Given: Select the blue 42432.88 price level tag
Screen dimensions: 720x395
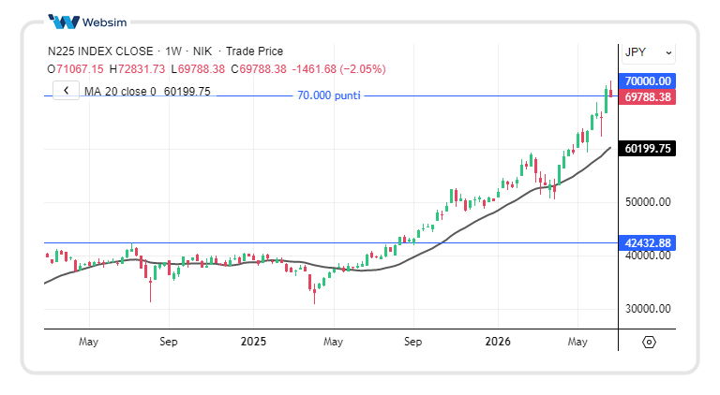Looking at the screenshot, I should 647,242.
